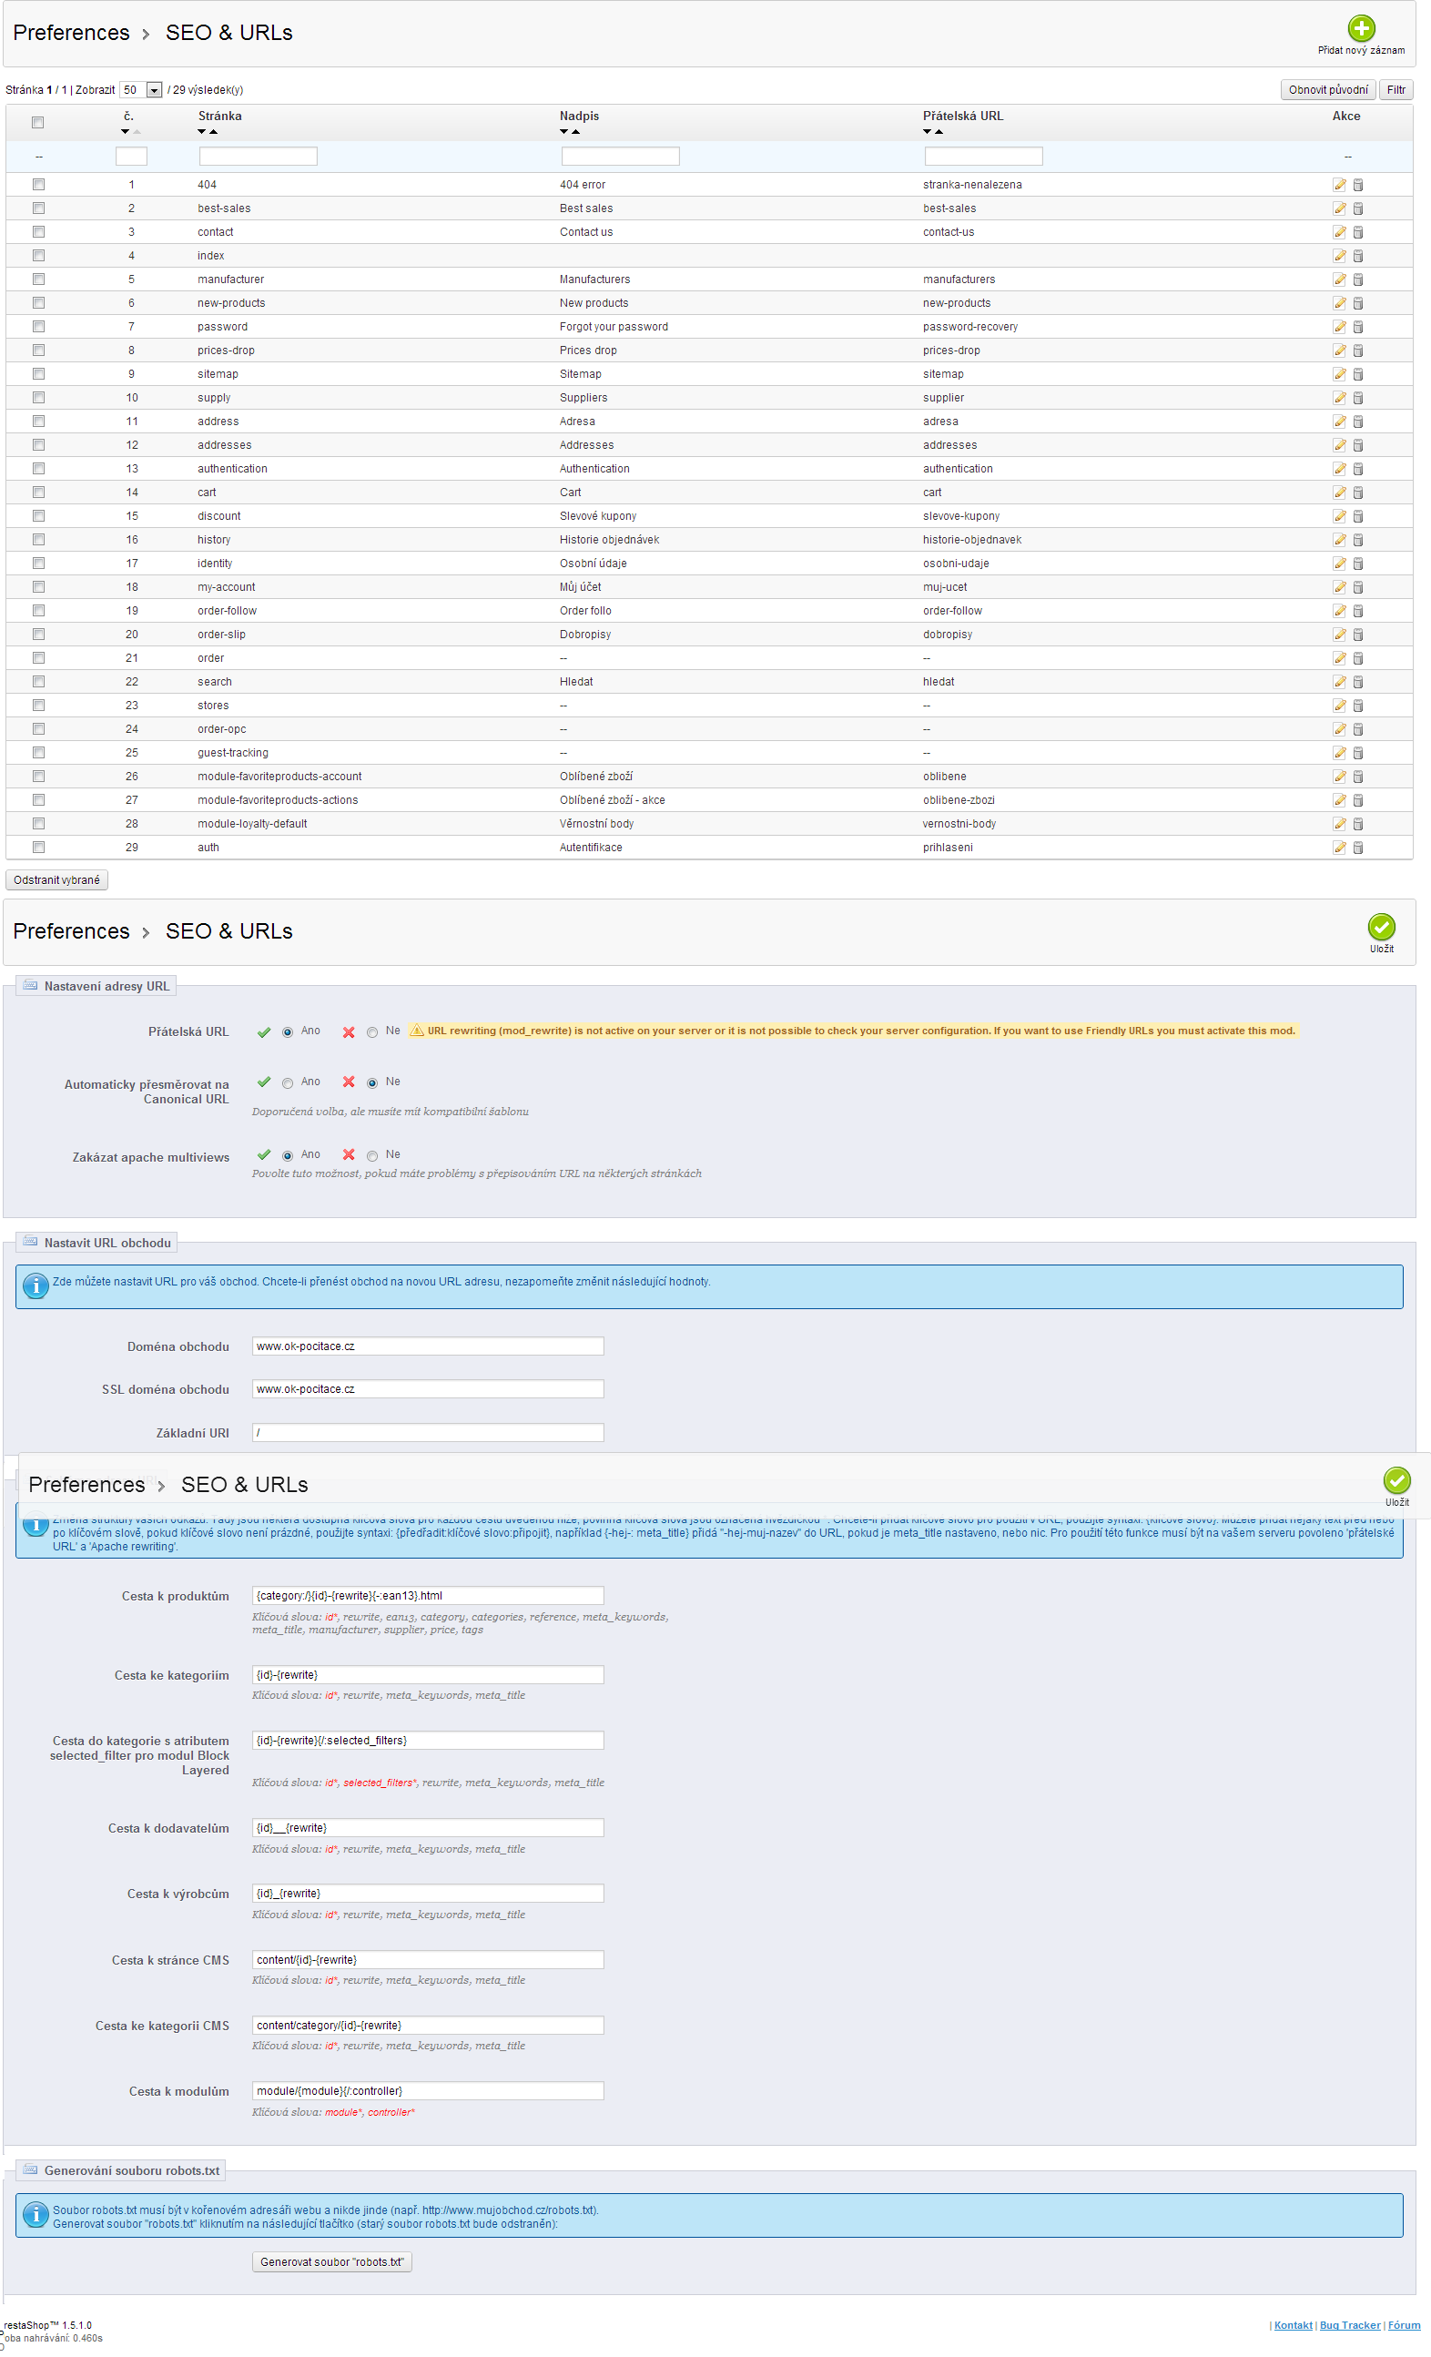Screen dimensions: 1431x2357
Task: Click the SSL doména obchodu input field
Action: coord(428,1389)
